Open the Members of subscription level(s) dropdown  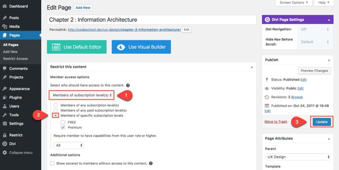pos(82,95)
